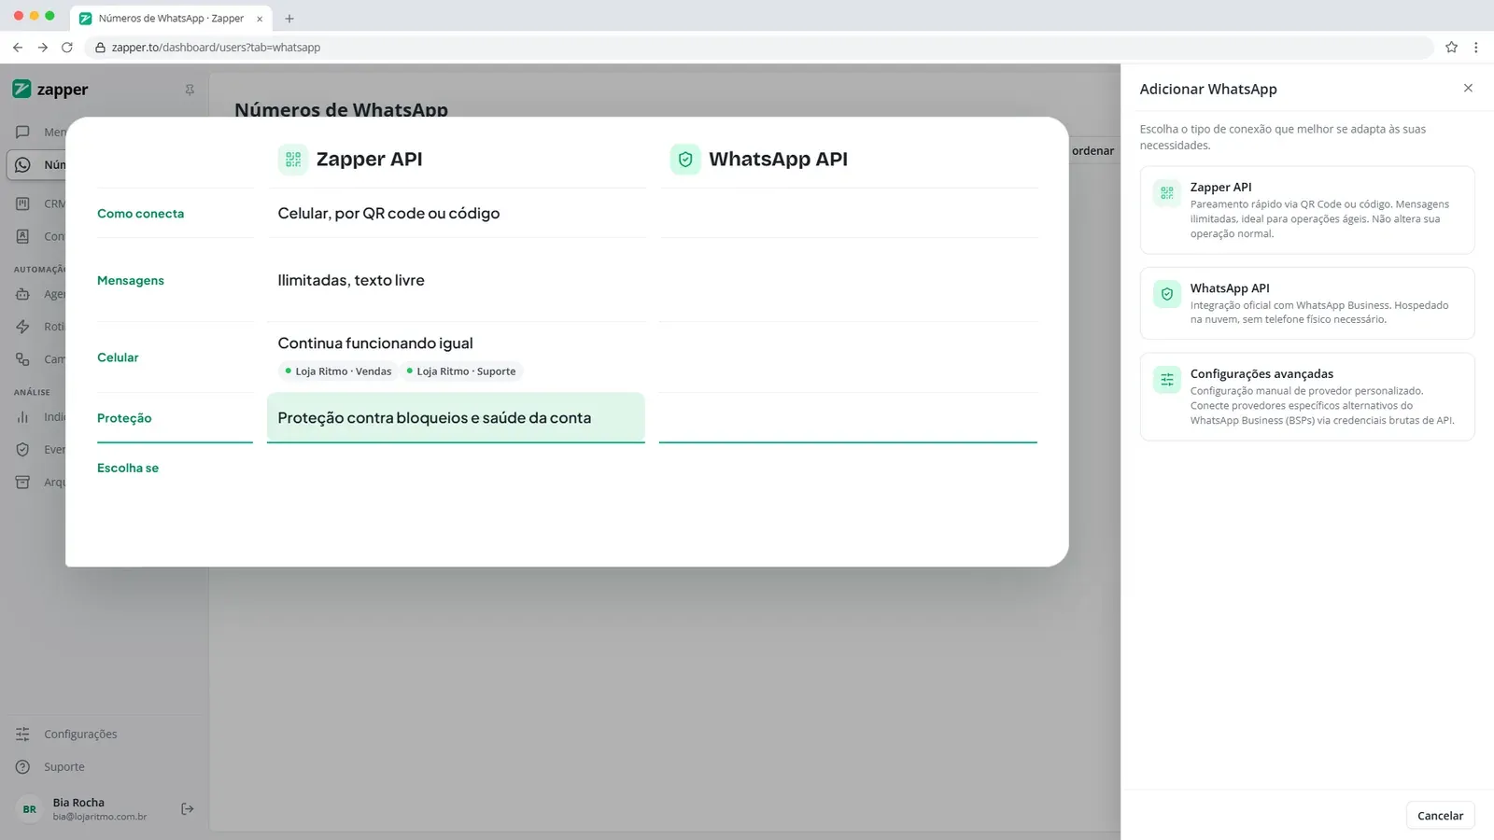Go back with the browser arrow
Image resolution: width=1494 pixels, height=840 pixels.
[18, 48]
